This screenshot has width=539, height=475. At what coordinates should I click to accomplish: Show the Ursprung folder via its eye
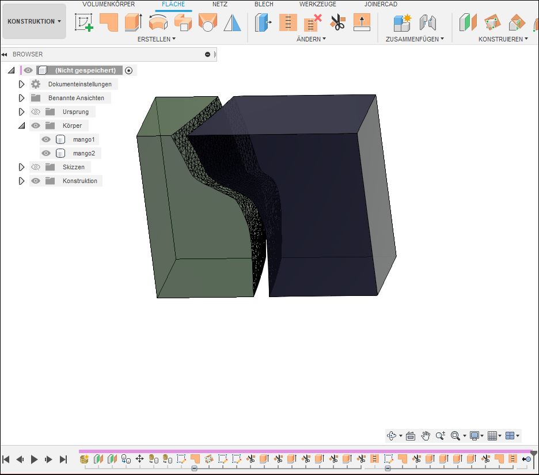pos(36,112)
